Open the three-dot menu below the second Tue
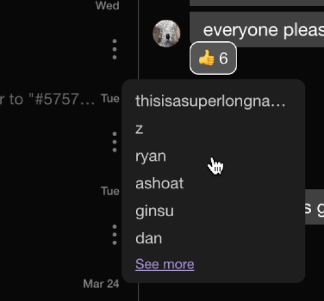This screenshot has width=324, height=301. point(115,235)
